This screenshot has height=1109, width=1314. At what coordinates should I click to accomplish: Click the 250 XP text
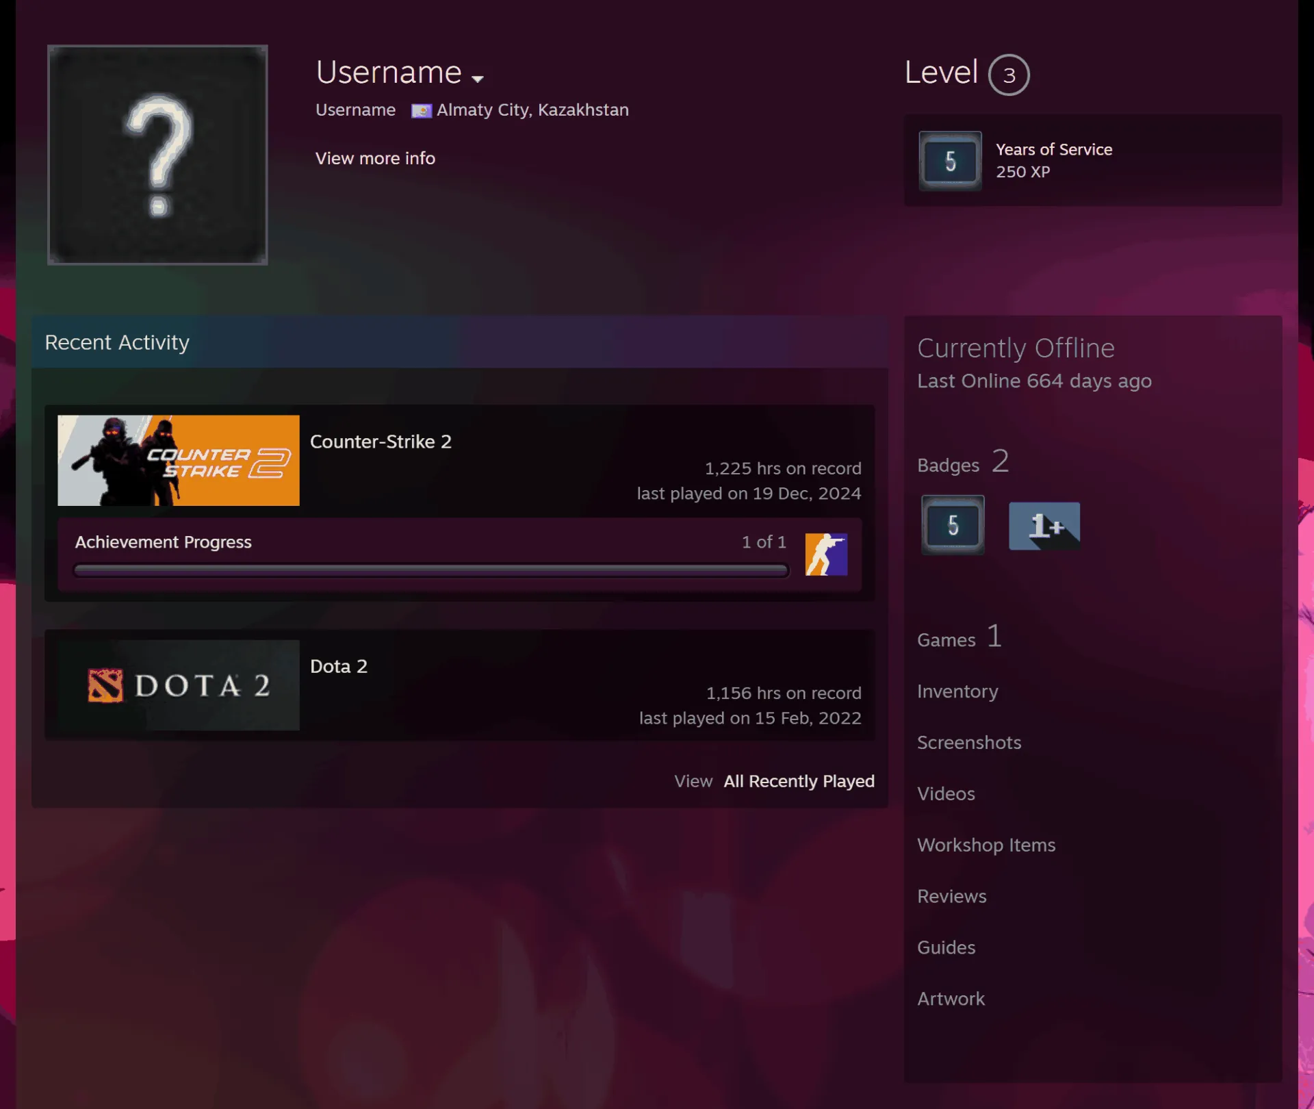(1022, 172)
